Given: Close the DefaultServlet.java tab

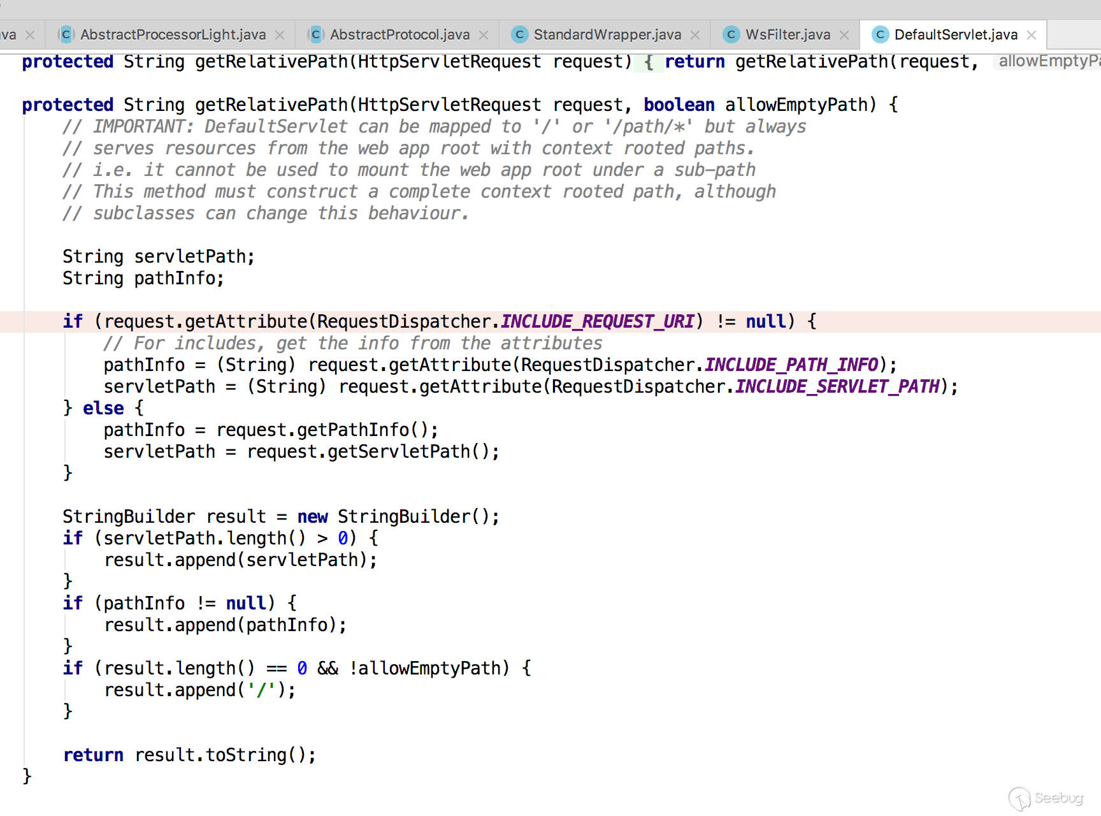Looking at the screenshot, I should [x=1032, y=35].
